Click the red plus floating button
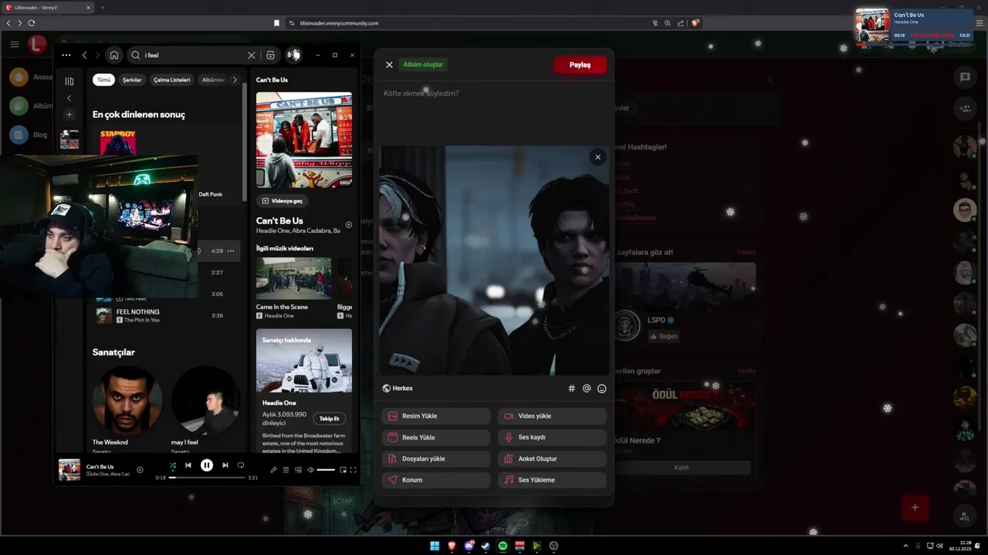Viewport: 988px width, 555px height. pos(915,507)
